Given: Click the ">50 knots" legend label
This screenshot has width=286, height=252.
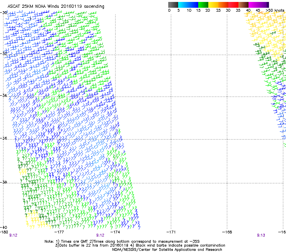Looking at the screenshot, I should 275,10.
